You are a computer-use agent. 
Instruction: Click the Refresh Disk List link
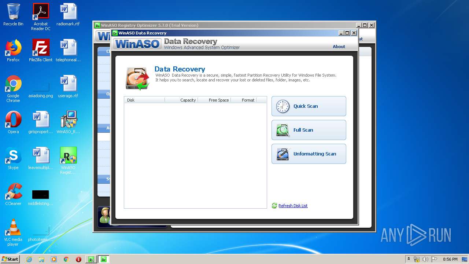293,206
